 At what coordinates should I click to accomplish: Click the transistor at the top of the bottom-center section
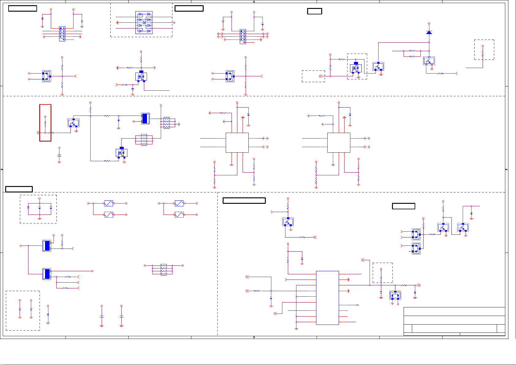(288, 222)
